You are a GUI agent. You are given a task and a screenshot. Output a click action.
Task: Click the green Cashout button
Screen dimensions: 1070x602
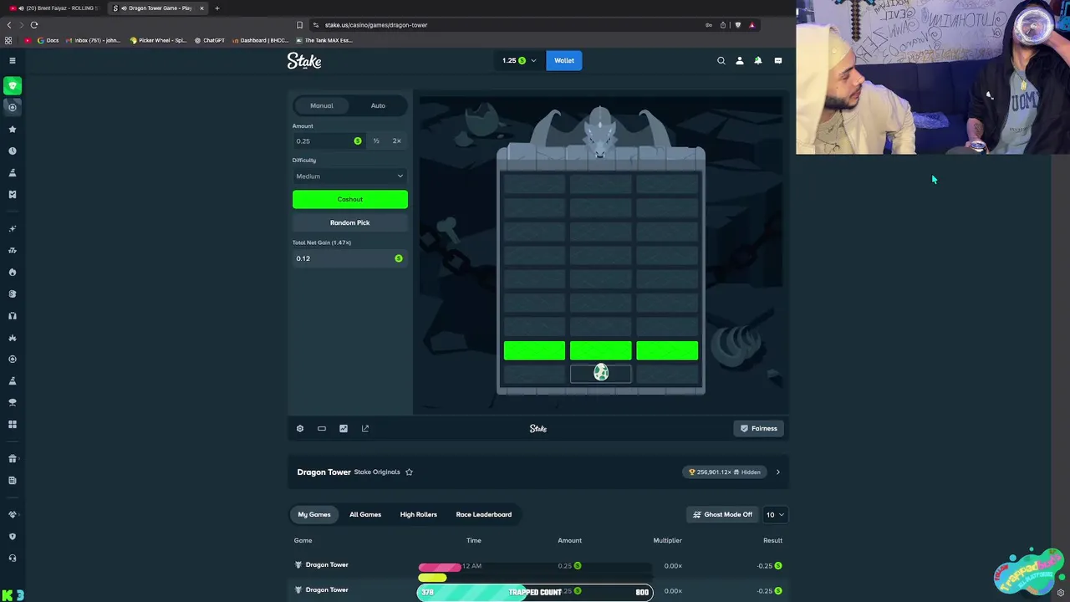[x=350, y=200]
